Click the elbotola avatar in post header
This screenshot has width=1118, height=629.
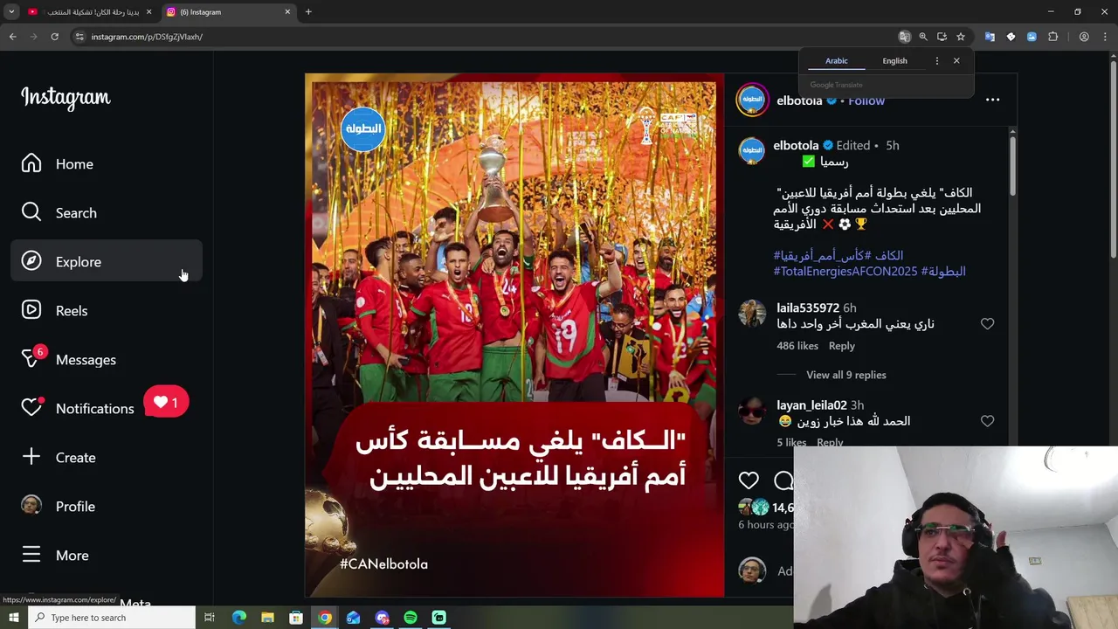click(752, 100)
